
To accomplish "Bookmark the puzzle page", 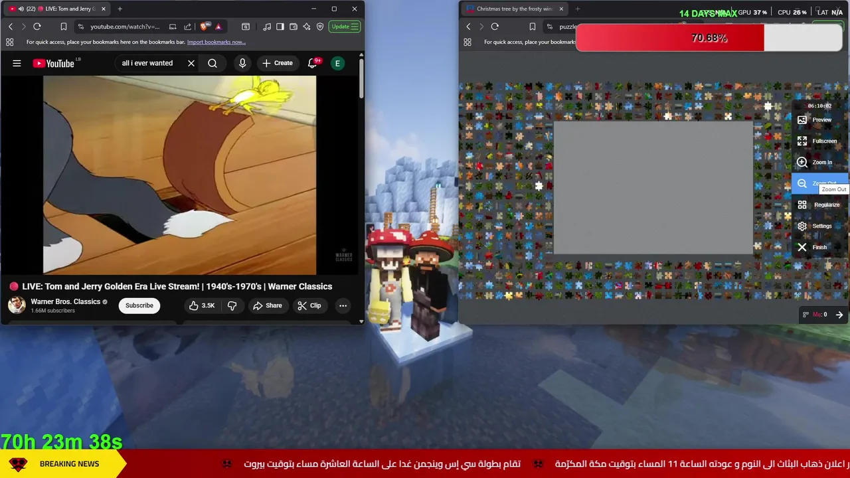I will [532, 27].
